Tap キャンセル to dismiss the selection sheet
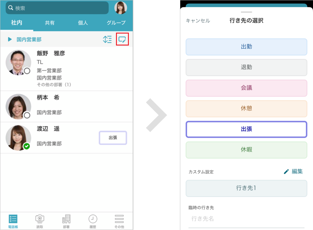Image resolution: width=313 pixels, height=230 pixels. coord(197,21)
